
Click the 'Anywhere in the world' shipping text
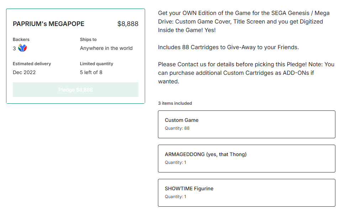[x=106, y=48]
